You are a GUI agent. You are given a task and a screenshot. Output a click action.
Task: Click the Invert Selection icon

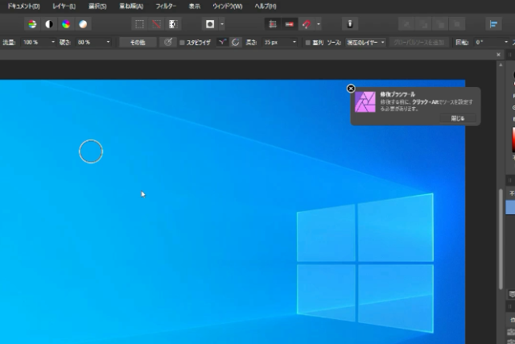coord(173,24)
